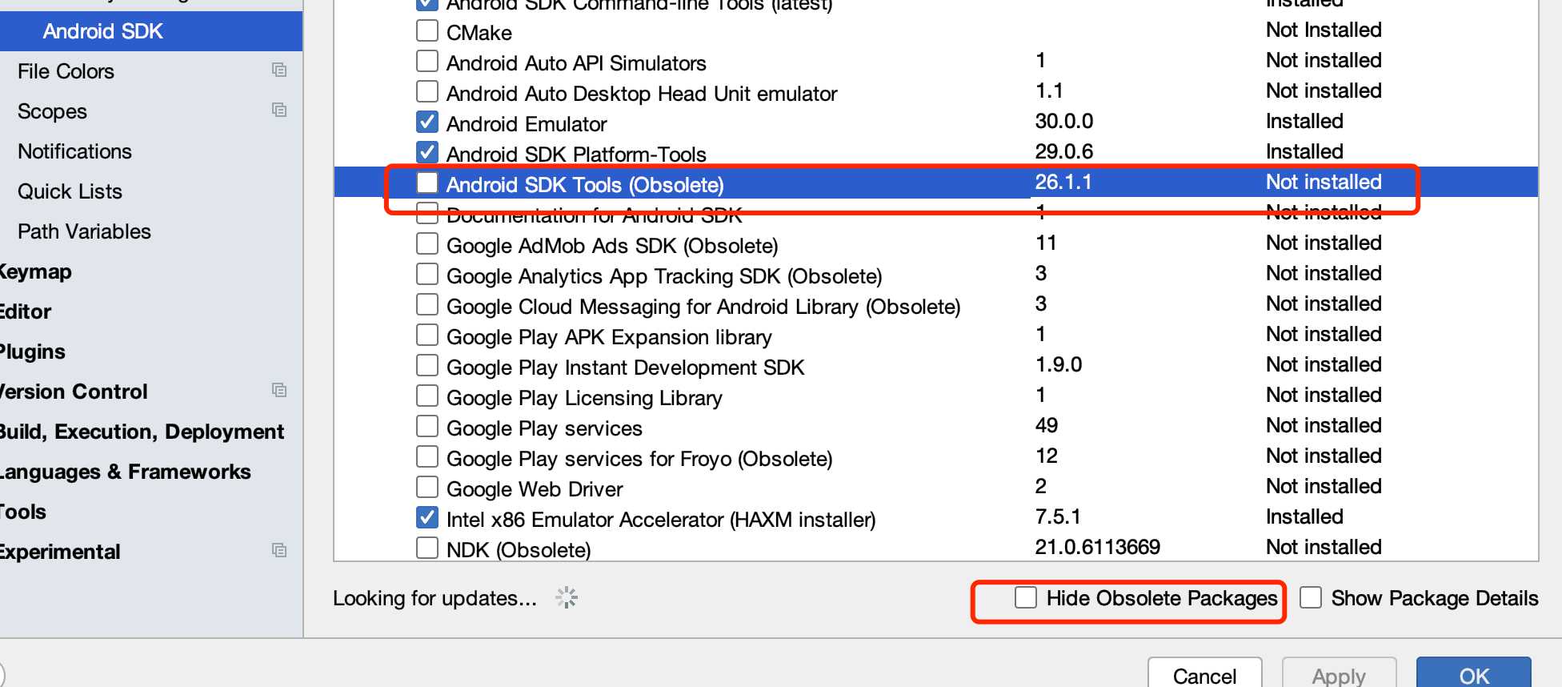Enable the Google Play services checkbox
This screenshot has height=687, width=1562.
(x=427, y=426)
